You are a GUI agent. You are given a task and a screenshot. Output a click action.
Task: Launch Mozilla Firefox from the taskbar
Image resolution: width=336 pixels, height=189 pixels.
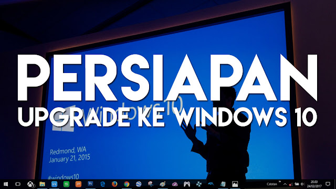(x=114, y=184)
